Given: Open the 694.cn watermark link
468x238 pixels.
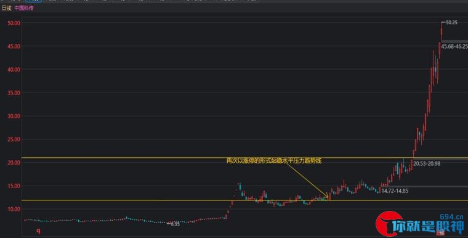Looking at the screenshot, I should tap(451, 217).
